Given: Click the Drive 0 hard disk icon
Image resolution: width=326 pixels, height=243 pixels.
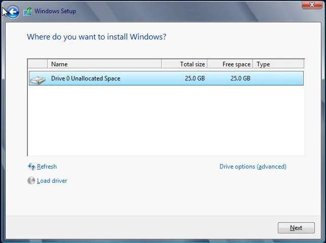Looking at the screenshot, I should click(x=38, y=79).
